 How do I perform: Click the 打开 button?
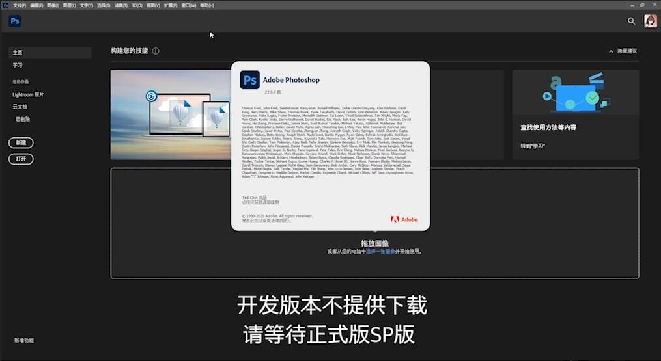[21, 159]
